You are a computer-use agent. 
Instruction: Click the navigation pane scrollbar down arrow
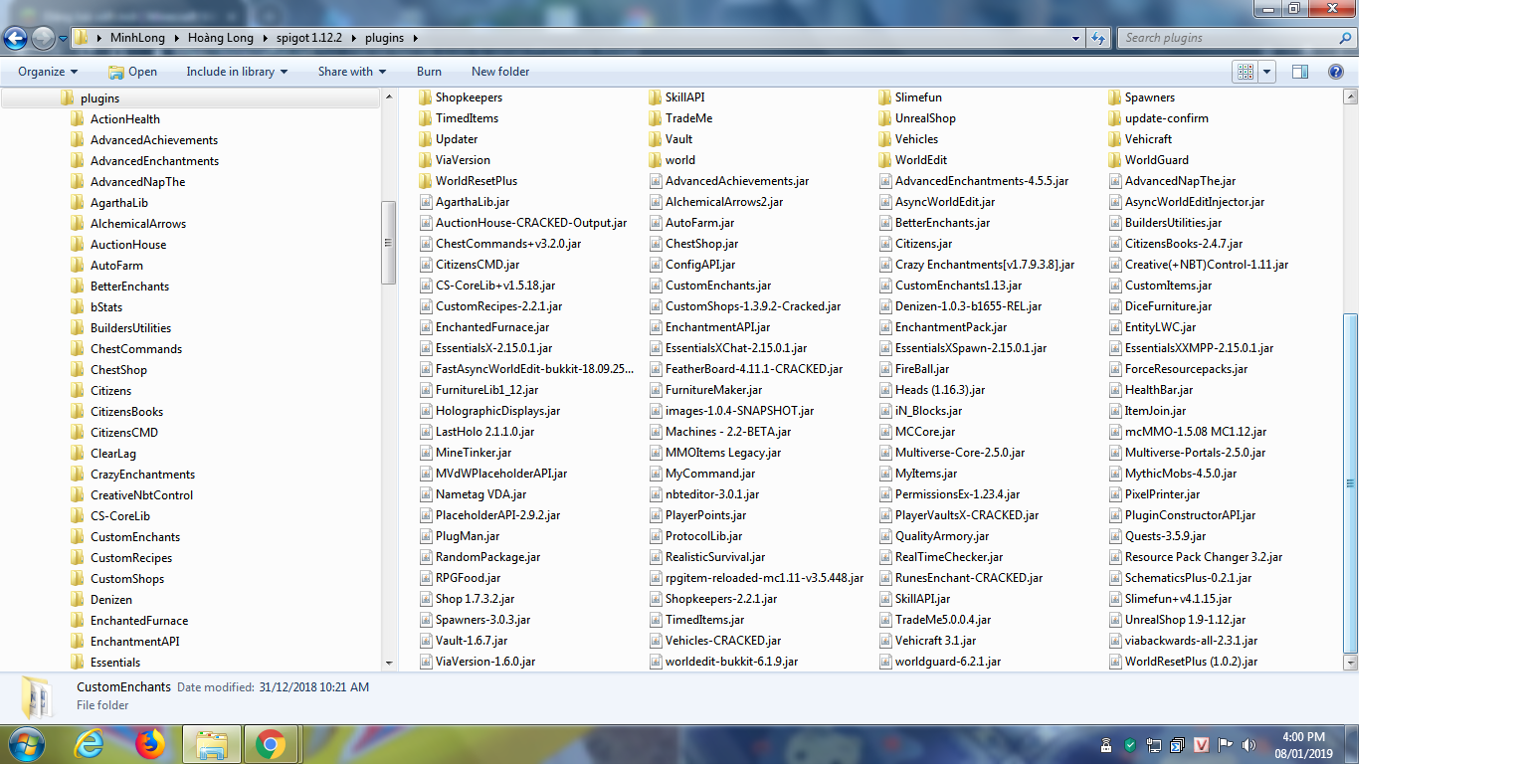pos(389,662)
